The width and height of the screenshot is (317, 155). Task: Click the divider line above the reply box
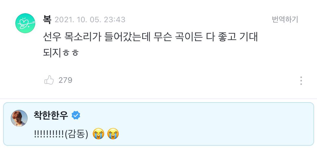click(158, 99)
